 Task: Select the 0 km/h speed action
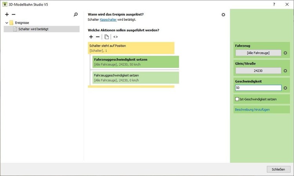pos(135,77)
